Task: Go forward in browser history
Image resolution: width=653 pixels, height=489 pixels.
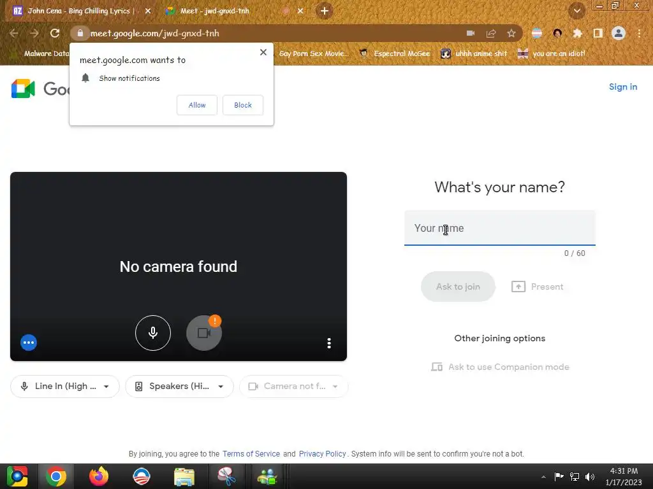Action: click(34, 33)
